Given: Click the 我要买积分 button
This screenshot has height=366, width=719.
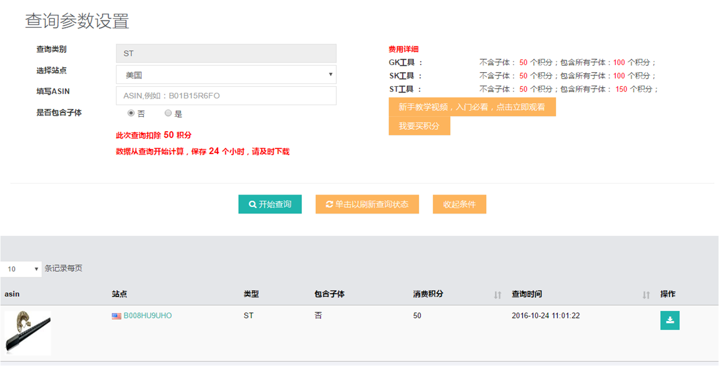Looking at the screenshot, I should click(x=419, y=126).
